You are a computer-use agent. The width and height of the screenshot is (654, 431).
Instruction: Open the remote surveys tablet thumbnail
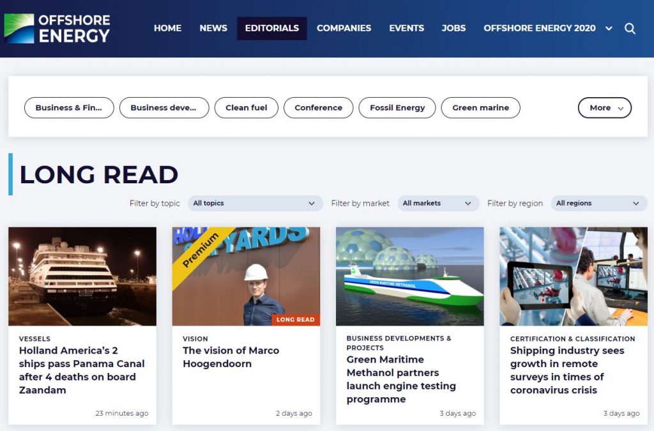coord(574,276)
